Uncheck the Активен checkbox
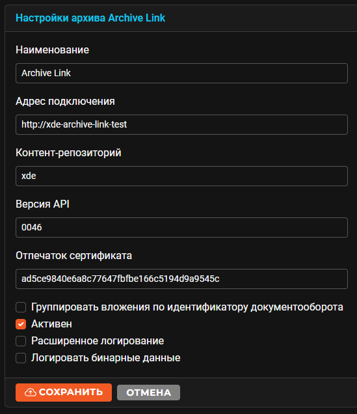This screenshot has height=414, width=357. [x=21, y=324]
